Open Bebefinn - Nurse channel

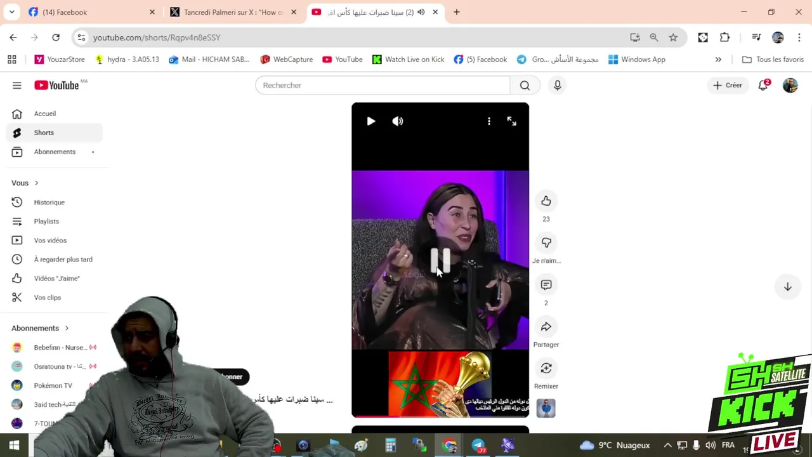[55, 347]
